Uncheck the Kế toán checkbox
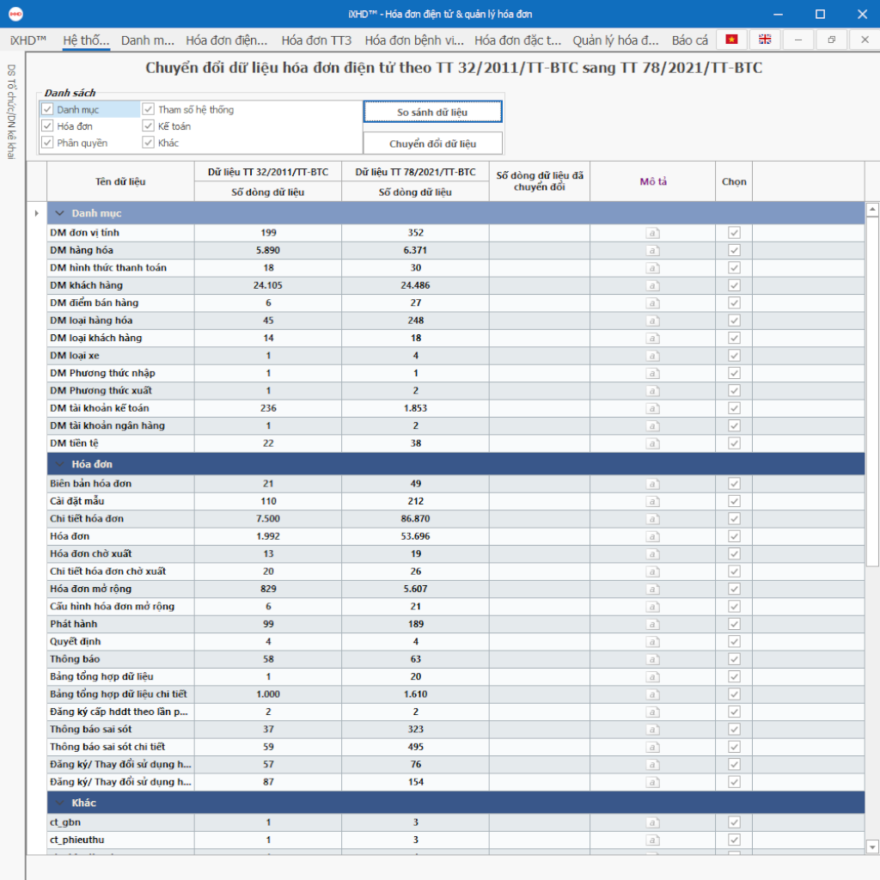This screenshot has width=880, height=880. click(x=149, y=126)
